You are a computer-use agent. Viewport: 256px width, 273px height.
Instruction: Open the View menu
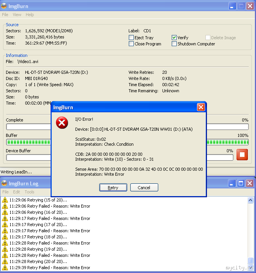[x=17, y=15]
